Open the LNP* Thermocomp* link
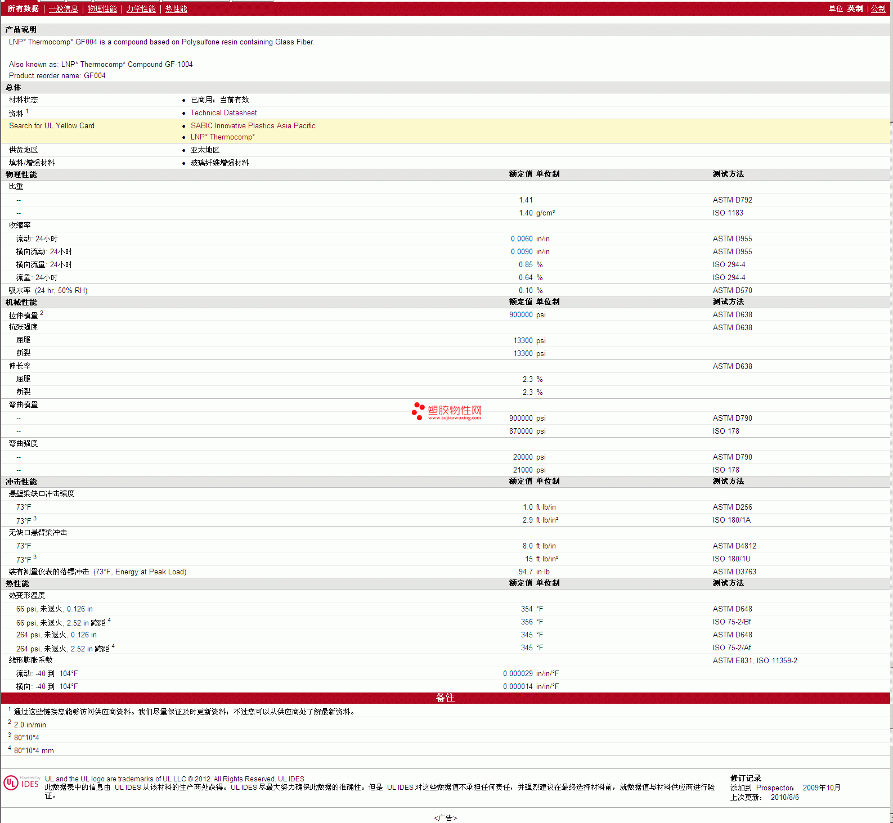 click(222, 137)
